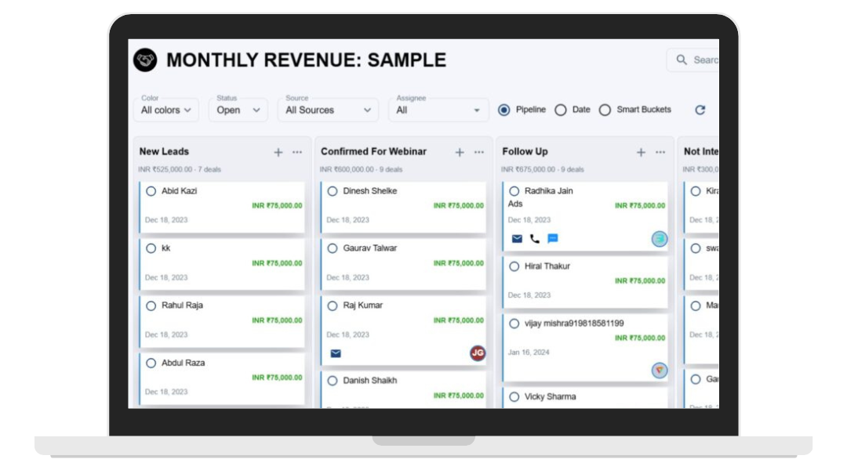Switch to Date view radio button
Viewport: 847px width, 470px height.
coord(561,110)
